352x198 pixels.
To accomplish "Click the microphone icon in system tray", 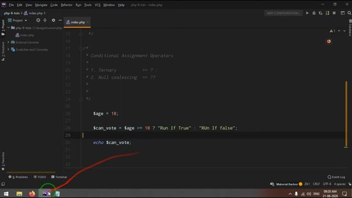I will (296, 194).
